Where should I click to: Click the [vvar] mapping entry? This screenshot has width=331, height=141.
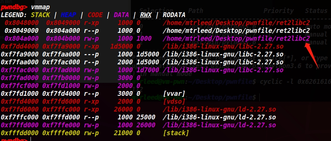click(x=174, y=93)
